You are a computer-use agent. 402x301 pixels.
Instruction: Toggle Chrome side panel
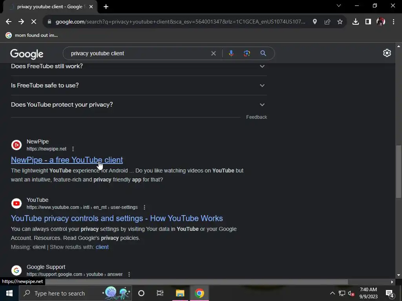point(368,22)
